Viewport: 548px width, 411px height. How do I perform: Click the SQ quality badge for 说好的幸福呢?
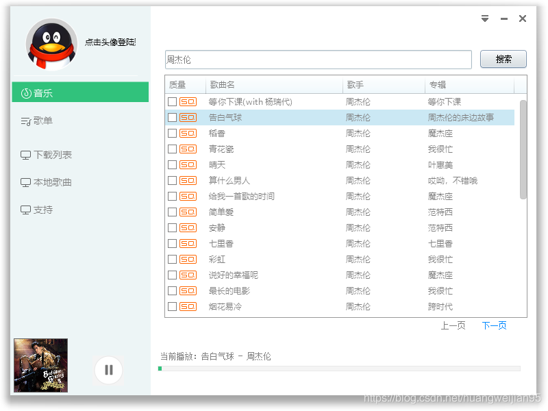click(188, 275)
